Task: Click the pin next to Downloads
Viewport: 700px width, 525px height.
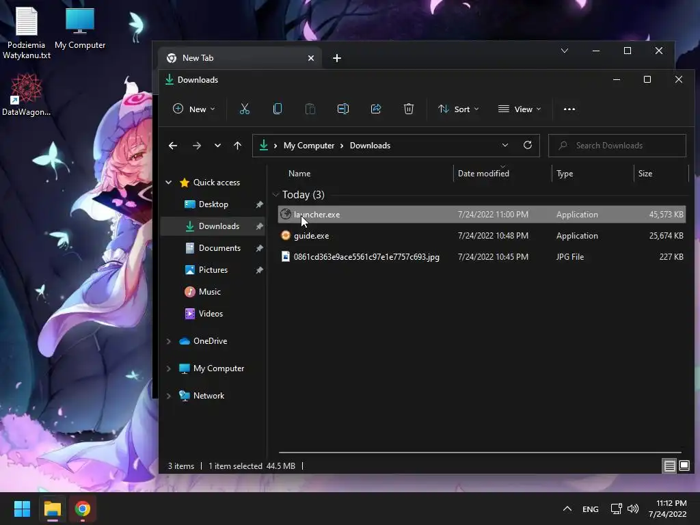Action: (x=259, y=226)
